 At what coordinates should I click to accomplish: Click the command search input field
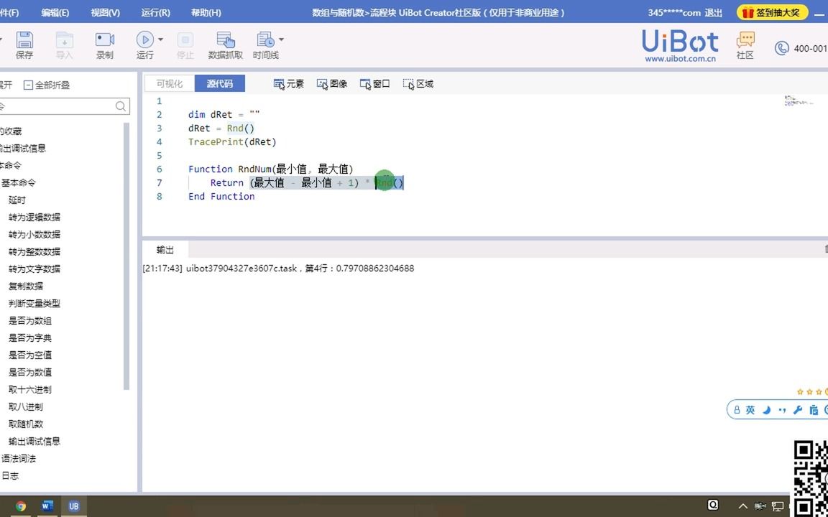[x=61, y=106]
